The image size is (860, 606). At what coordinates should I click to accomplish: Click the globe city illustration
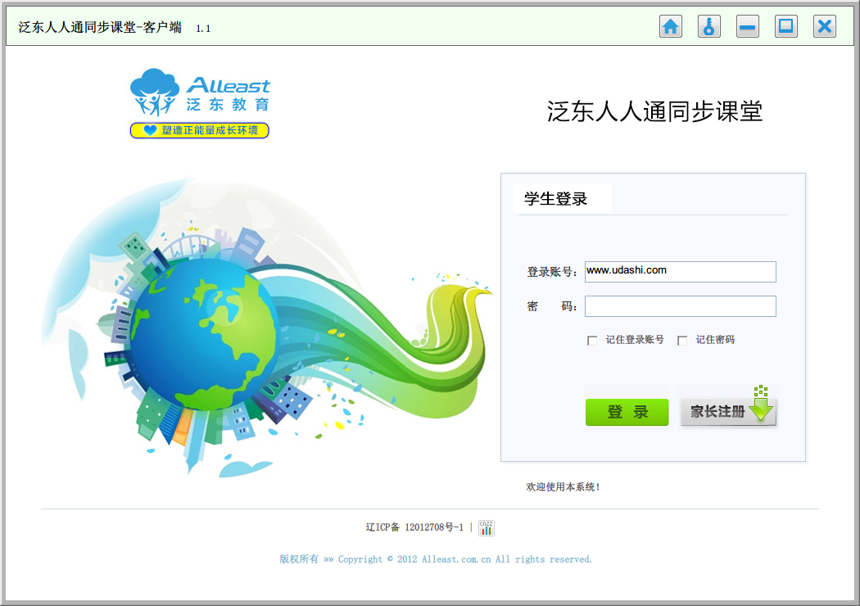205,328
